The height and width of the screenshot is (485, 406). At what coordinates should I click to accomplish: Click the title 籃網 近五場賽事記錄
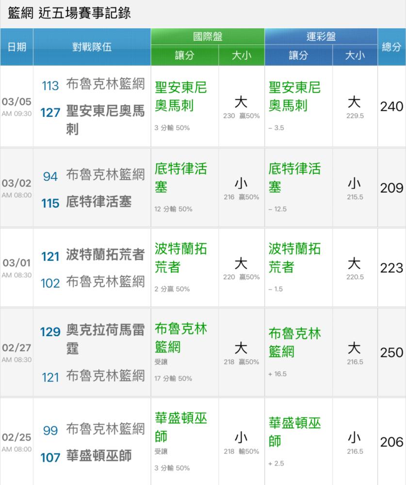69,13
